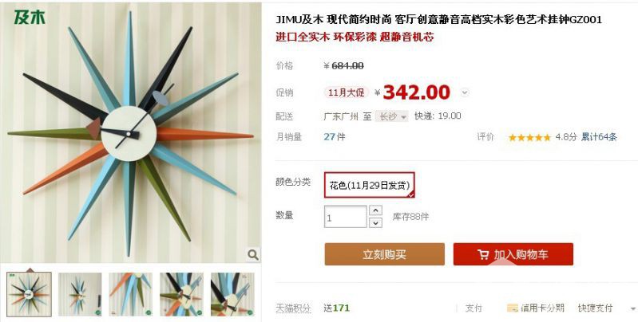Open the 累计64条 reviews link
Image resolution: width=638 pixels, height=322 pixels.
[599, 137]
